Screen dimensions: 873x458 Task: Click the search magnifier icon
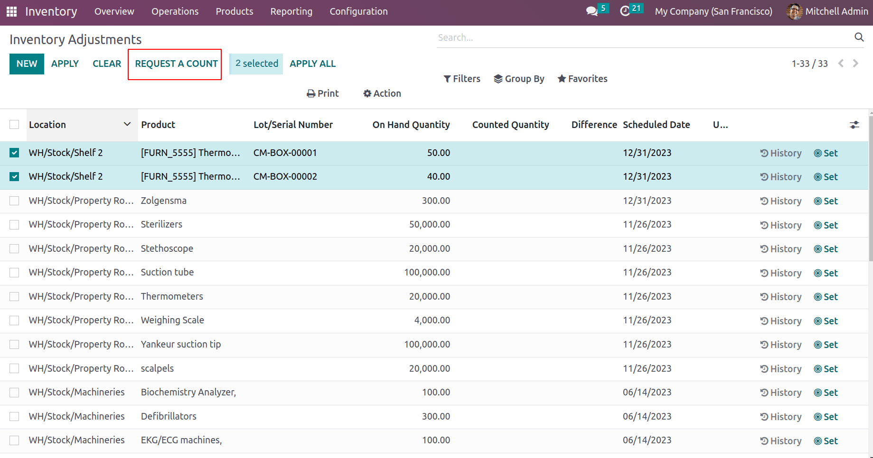click(859, 37)
